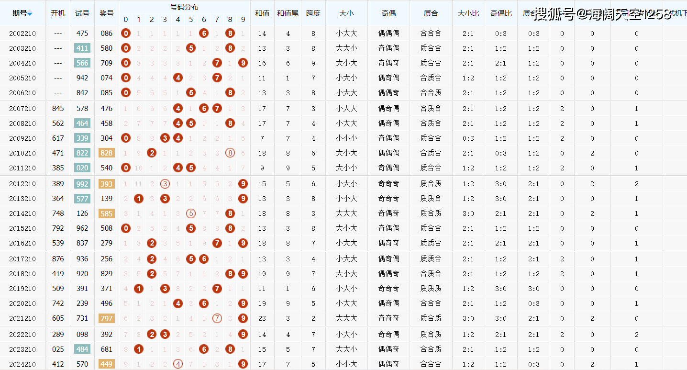Click digit 0 header under 号码分布
This screenshot has width=687, height=370.
[126, 20]
